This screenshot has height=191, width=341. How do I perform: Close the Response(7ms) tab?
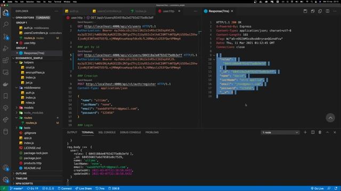232,11
